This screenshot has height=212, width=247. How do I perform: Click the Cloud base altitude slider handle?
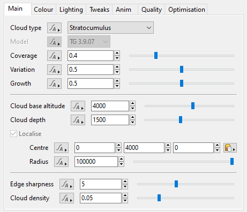coord(193,106)
